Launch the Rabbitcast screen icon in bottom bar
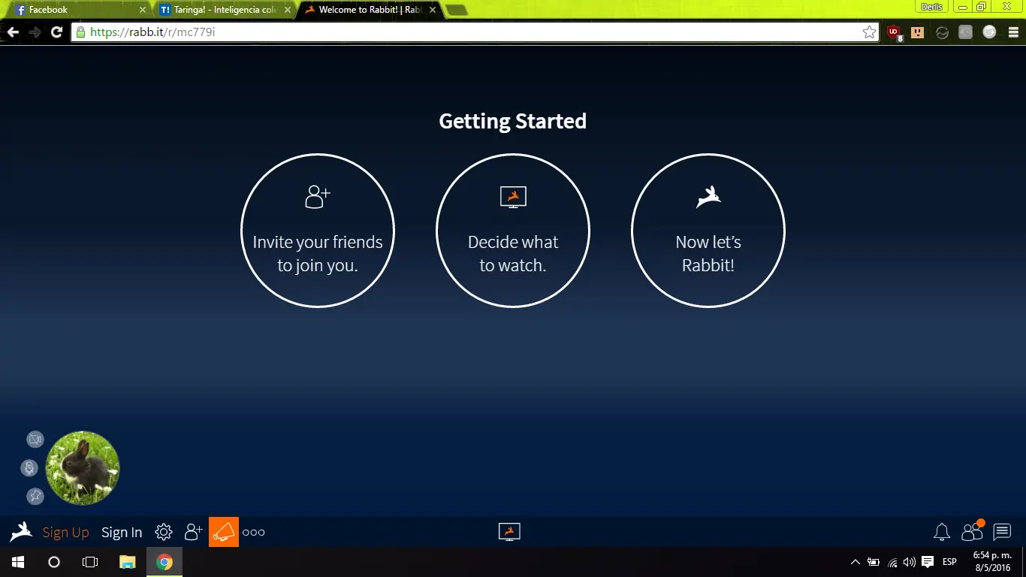The width and height of the screenshot is (1026, 577). (x=509, y=532)
